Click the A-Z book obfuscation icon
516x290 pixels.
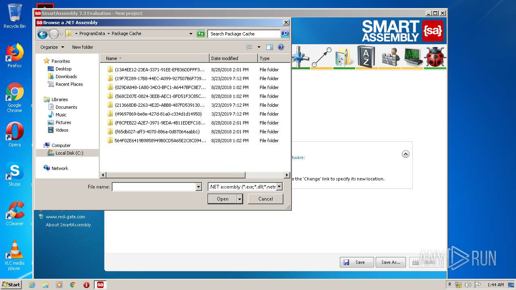click(366, 57)
